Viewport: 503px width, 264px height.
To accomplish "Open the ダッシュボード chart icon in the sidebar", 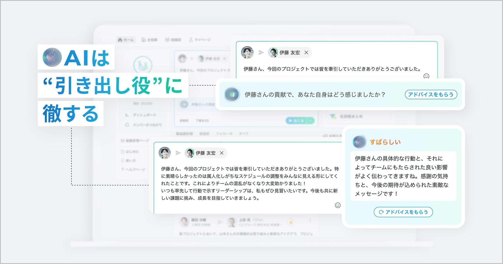I will [x=127, y=115].
